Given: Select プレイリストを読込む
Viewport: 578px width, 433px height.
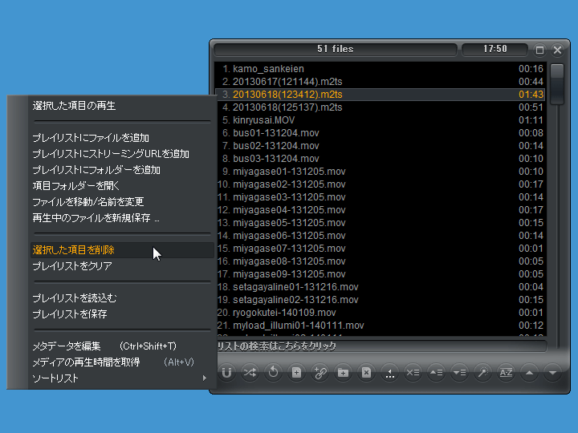Looking at the screenshot, I should coord(122,297).
